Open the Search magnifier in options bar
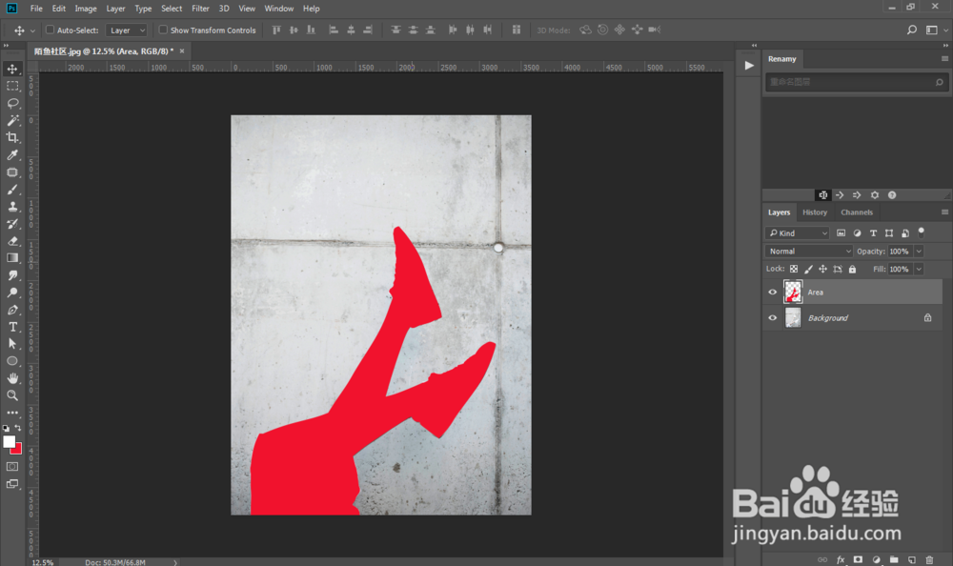This screenshot has height=566, width=953. tap(912, 30)
